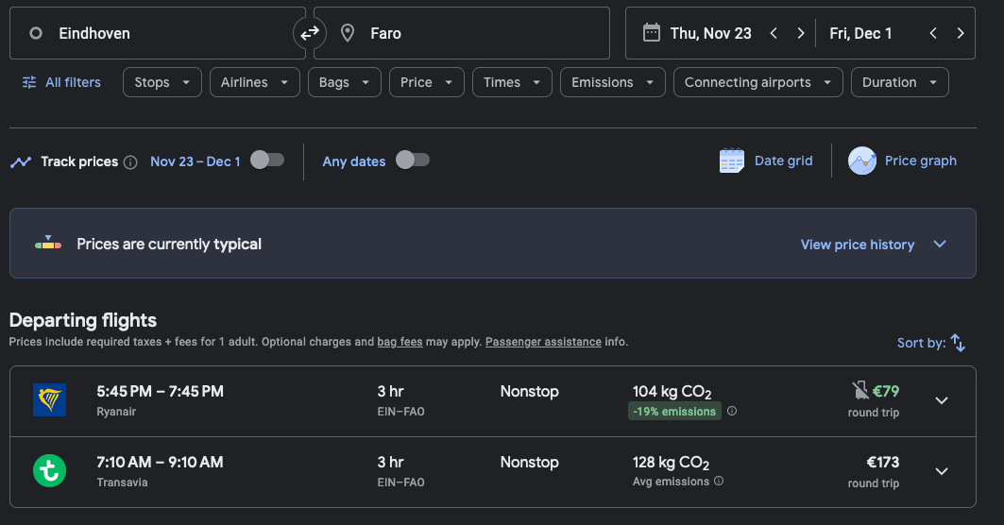The width and height of the screenshot is (1004, 525).
Task: Click the Ryanair airline logo
Action: [49, 400]
